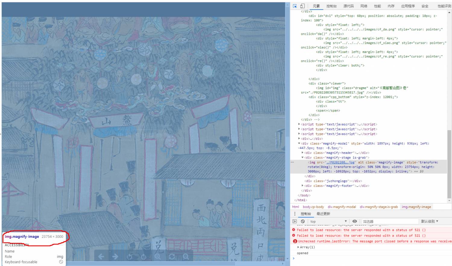
Task: Click the red error count badge showing 2
Action: 295,241
